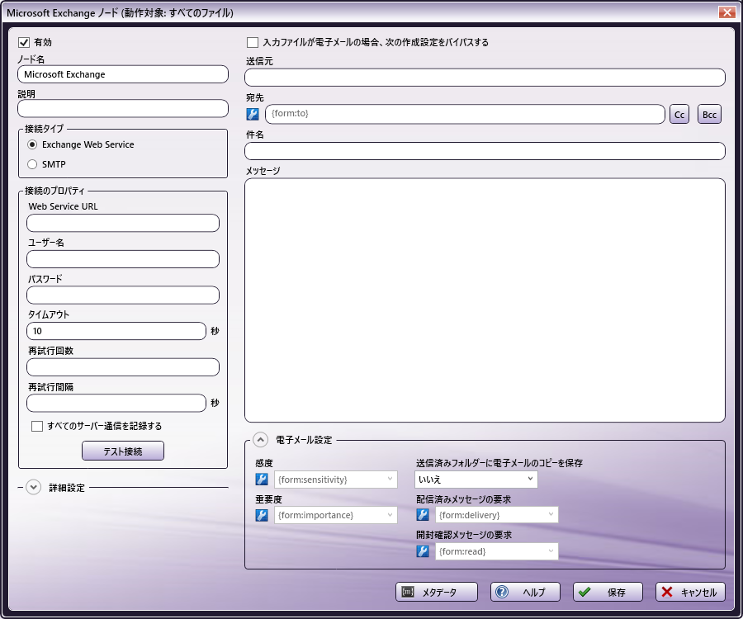
Task: Click the テスト接続 button
Action: coord(123,451)
